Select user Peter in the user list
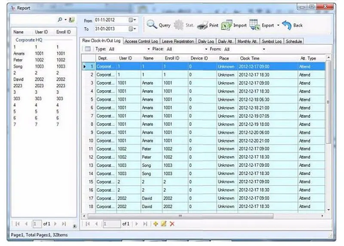Image resolution: width=344 pixels, height=246 pixels. (43, 60)
